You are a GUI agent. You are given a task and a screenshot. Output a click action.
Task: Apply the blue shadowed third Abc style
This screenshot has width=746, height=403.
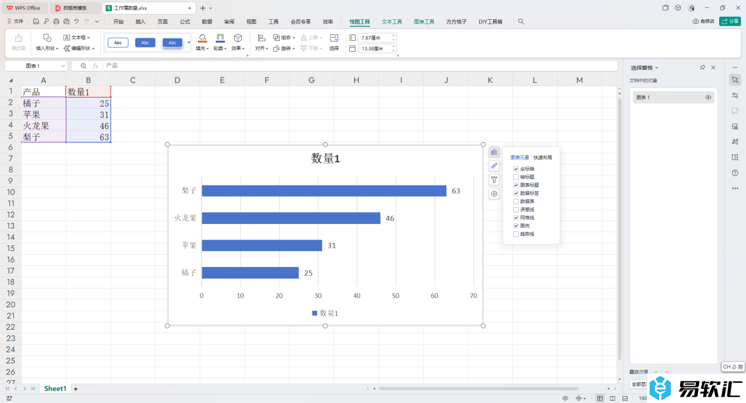[x=173, y=42]
